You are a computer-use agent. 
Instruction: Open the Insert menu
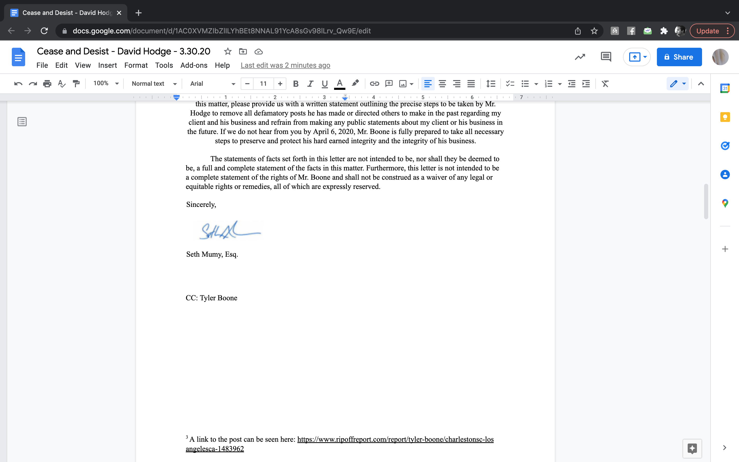(x=108, y=65)
